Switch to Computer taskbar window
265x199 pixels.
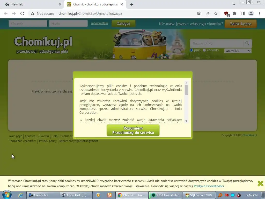pos(43,195)
